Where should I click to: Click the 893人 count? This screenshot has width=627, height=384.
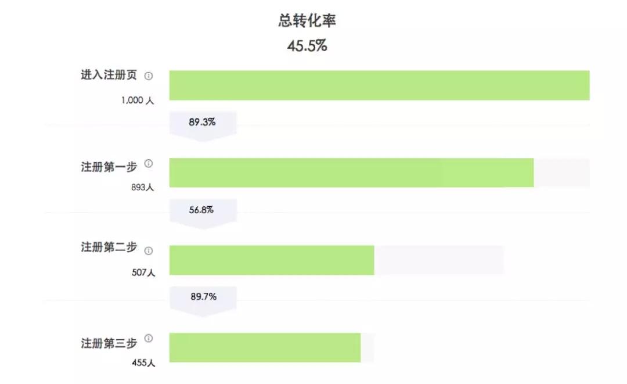pyautogui.click(x=142, y=188)
